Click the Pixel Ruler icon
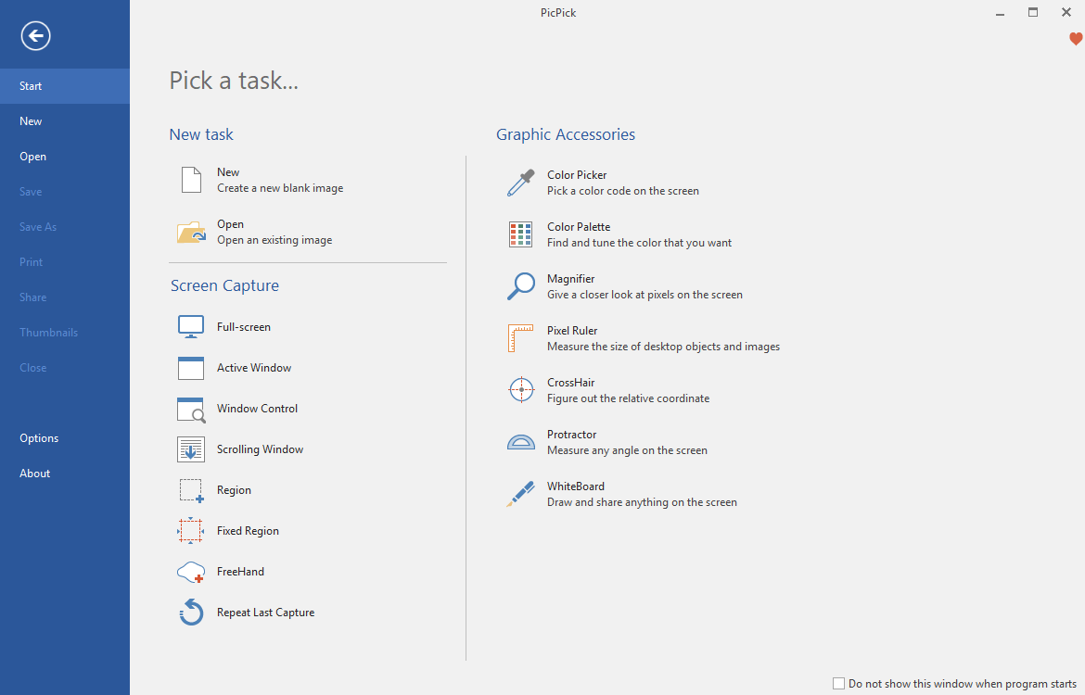The image size is (1085, 695). coord(520,338)
